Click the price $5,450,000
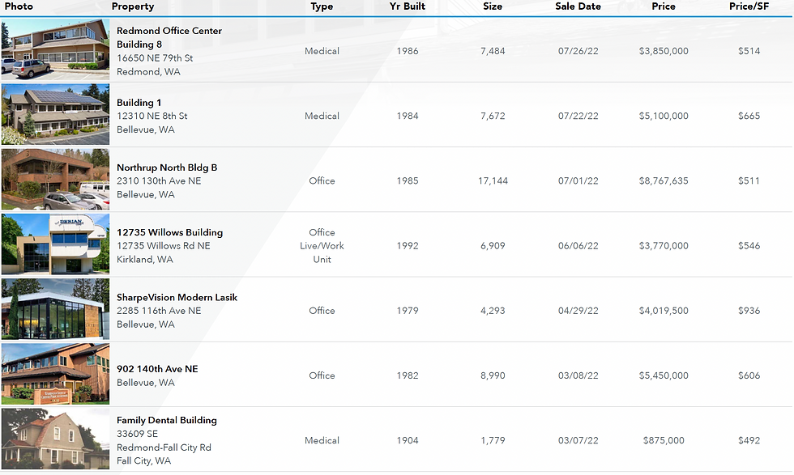Image resolution: width=794 pixels, height=475 pixels. pyautogui.click(x=664, y=375)
